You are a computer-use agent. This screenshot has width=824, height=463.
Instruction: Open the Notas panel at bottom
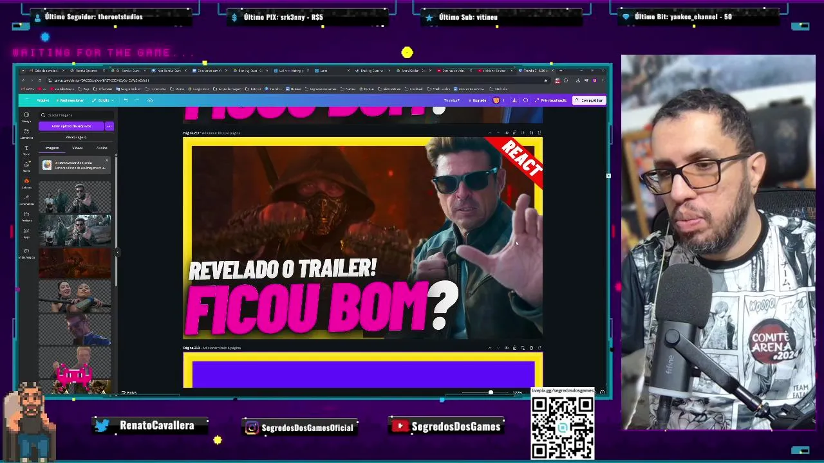pyautogui.click(x=129, y=392)
